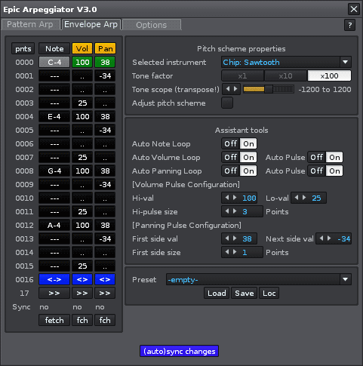Image resolution: width=363 pixels, height=366 pixels.
Task: Adjust the Tone scope slider
Action: [269, 89]
